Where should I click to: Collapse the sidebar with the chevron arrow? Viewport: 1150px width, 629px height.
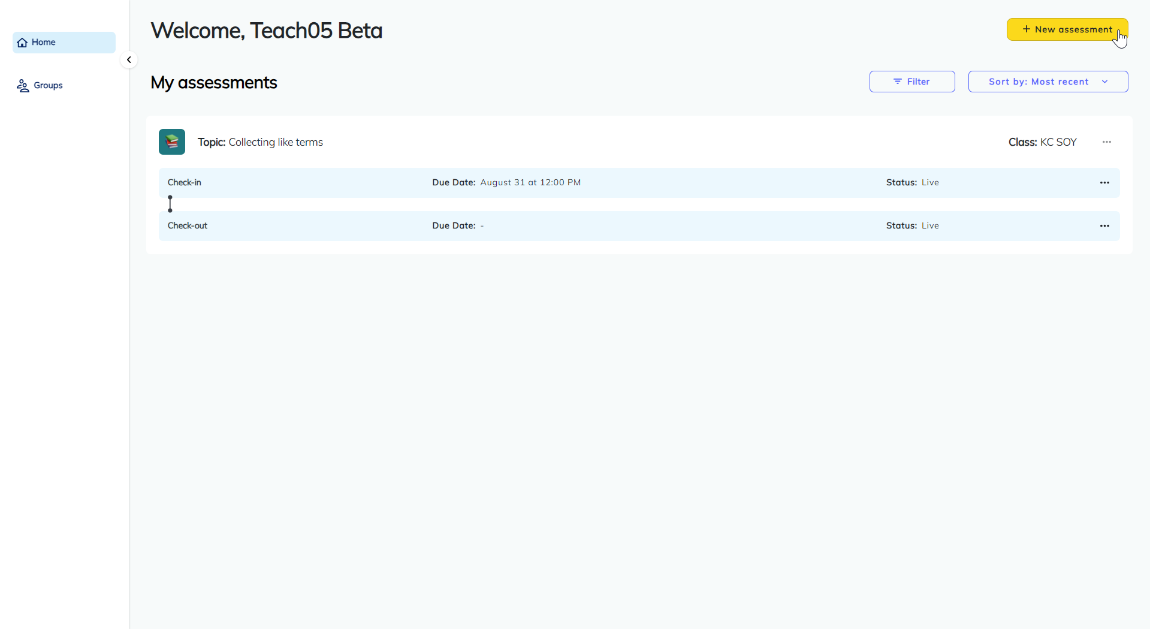point(129,60)
